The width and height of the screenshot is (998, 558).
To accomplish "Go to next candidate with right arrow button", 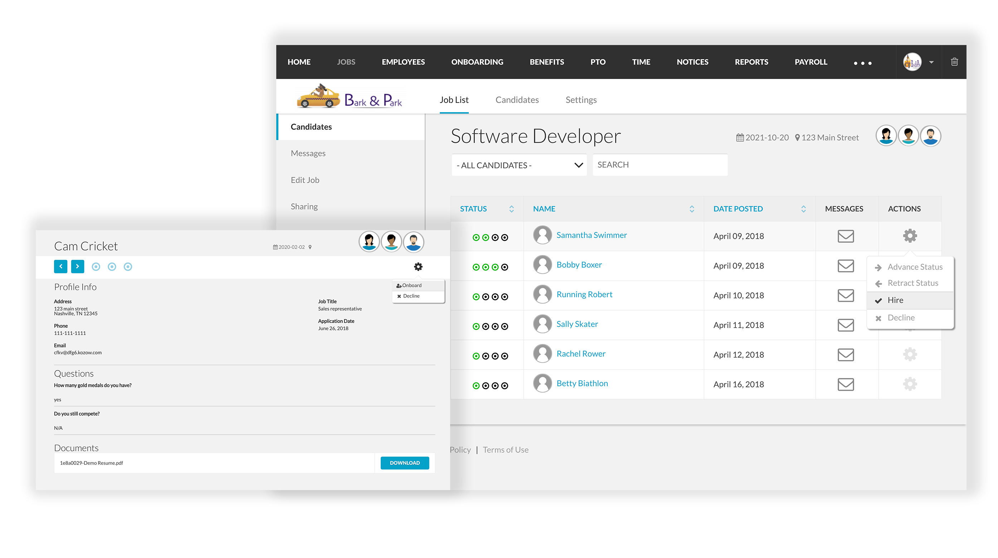I will (x=78, y=266).
